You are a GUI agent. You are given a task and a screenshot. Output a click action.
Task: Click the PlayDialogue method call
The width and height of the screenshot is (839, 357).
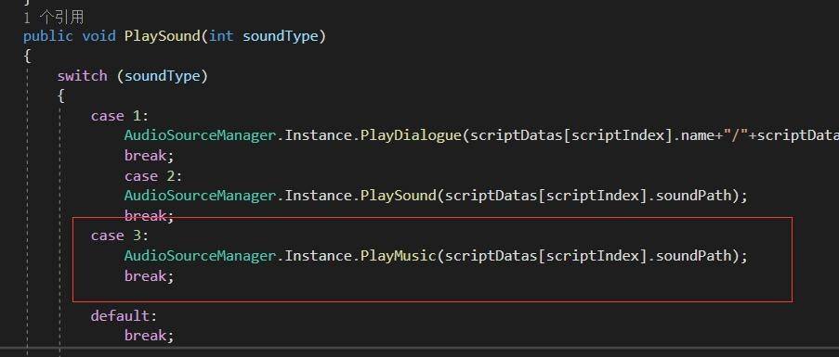pos(411,135)
